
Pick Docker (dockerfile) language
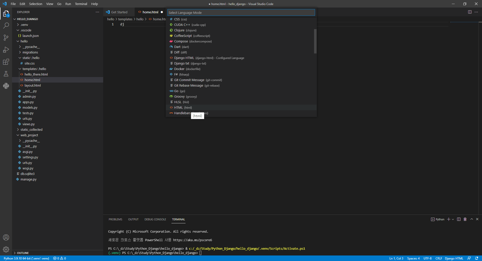[x=241, y=69]
